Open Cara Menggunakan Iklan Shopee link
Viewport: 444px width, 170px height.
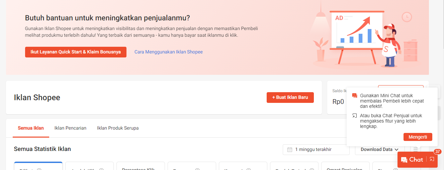(169, 52)
